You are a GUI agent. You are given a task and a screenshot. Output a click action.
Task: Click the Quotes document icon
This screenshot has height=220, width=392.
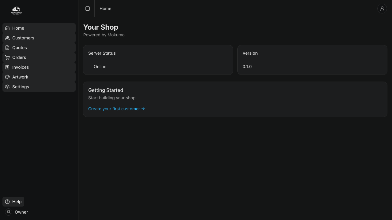coord(7,48)
